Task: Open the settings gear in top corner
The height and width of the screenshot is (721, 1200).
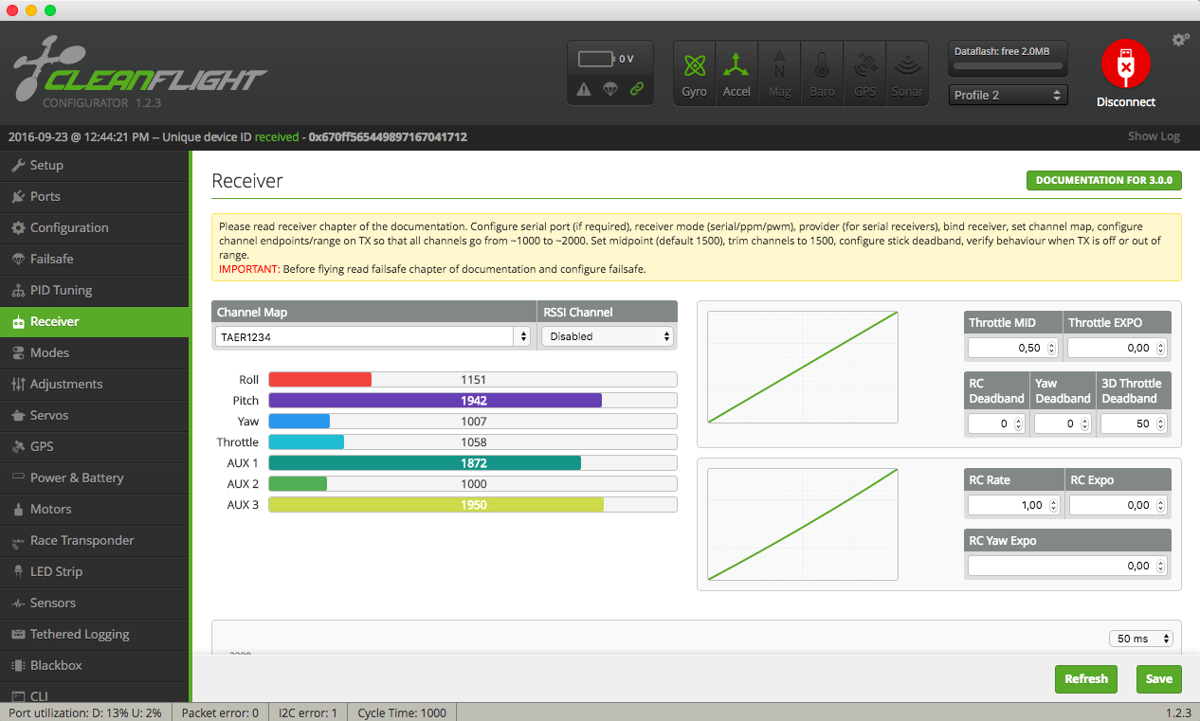Action: (x=1180, y=40)
